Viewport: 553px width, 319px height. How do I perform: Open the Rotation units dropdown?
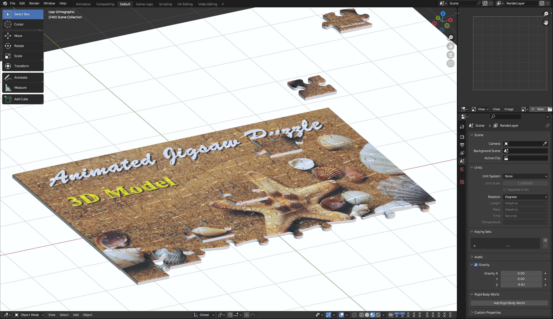click(525, 197)
